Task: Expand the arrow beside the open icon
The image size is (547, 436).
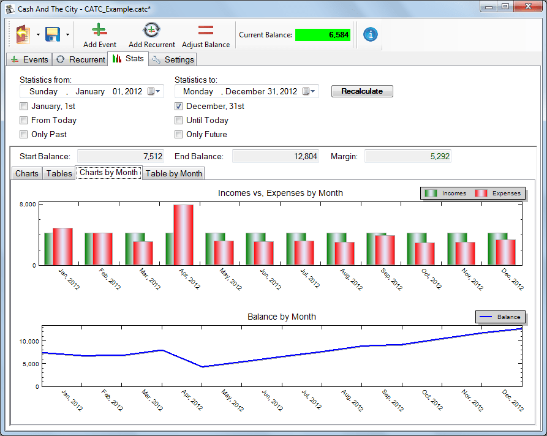Action: 38,35
